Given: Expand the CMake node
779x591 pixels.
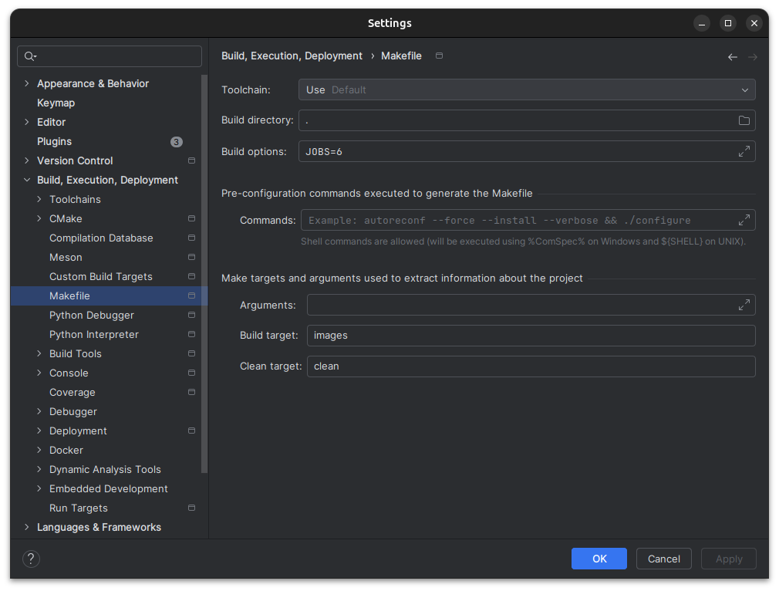Looking at the screenshot, I should [39, 218].
